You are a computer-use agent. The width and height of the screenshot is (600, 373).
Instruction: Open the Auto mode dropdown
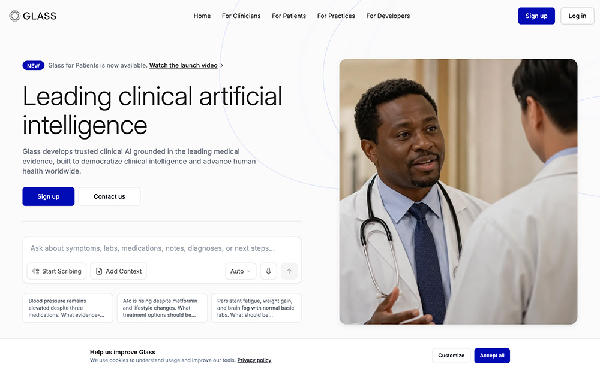click(x=241, y=271)
